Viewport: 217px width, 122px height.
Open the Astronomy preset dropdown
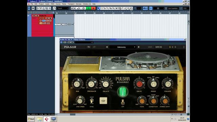coord(123,47)
